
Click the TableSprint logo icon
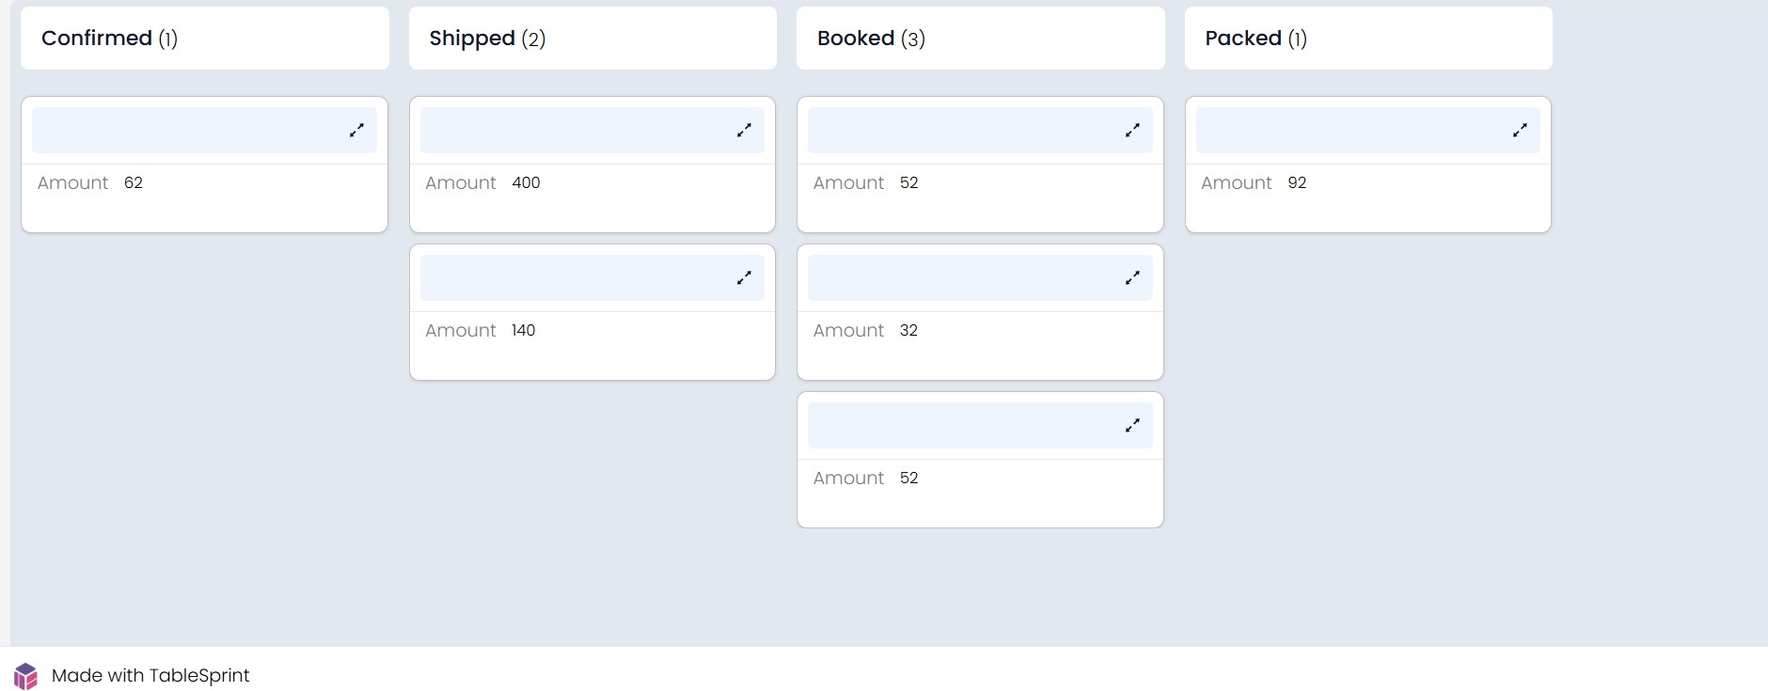tap(25, 676)
